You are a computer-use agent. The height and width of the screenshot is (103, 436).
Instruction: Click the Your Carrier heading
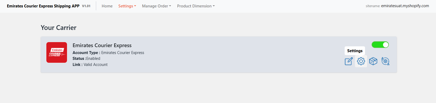click(59, 28)
